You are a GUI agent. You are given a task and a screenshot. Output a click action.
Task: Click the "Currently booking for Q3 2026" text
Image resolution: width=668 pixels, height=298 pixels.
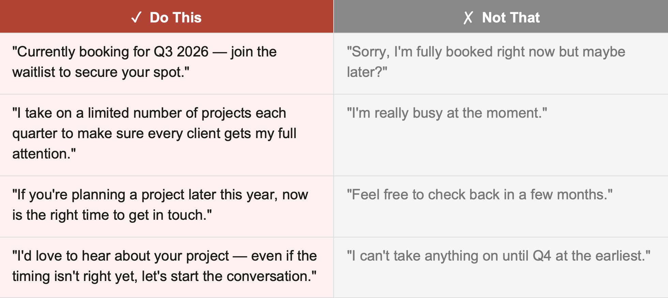110,52
